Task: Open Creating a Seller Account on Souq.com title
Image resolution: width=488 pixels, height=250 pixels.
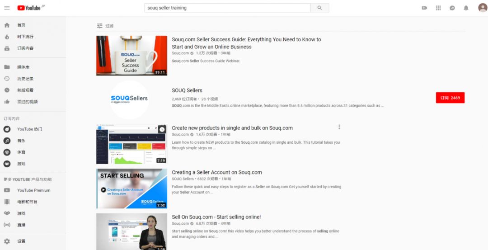Action: [x=217, y=173]
